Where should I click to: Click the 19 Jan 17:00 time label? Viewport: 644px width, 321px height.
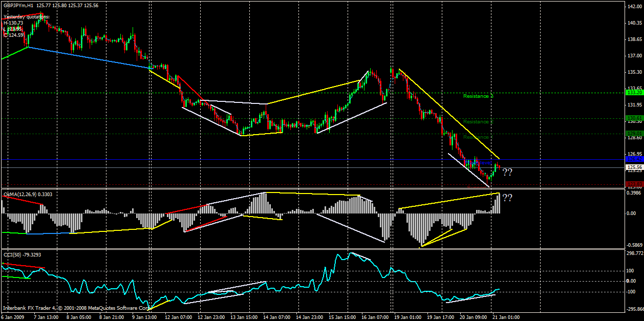[440, 317]
